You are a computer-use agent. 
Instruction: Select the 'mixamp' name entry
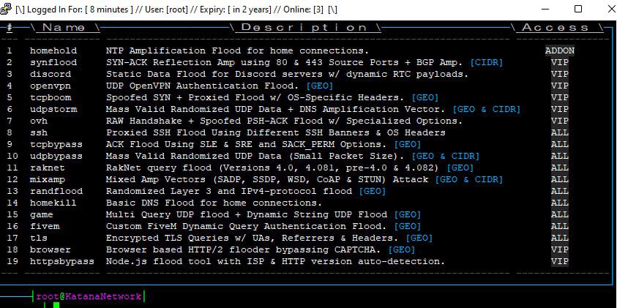tap(48, 179)
